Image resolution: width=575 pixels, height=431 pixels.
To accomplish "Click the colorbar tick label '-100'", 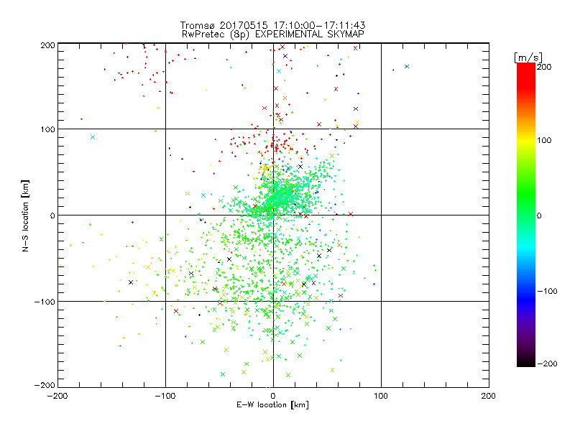I will point(547,291).
